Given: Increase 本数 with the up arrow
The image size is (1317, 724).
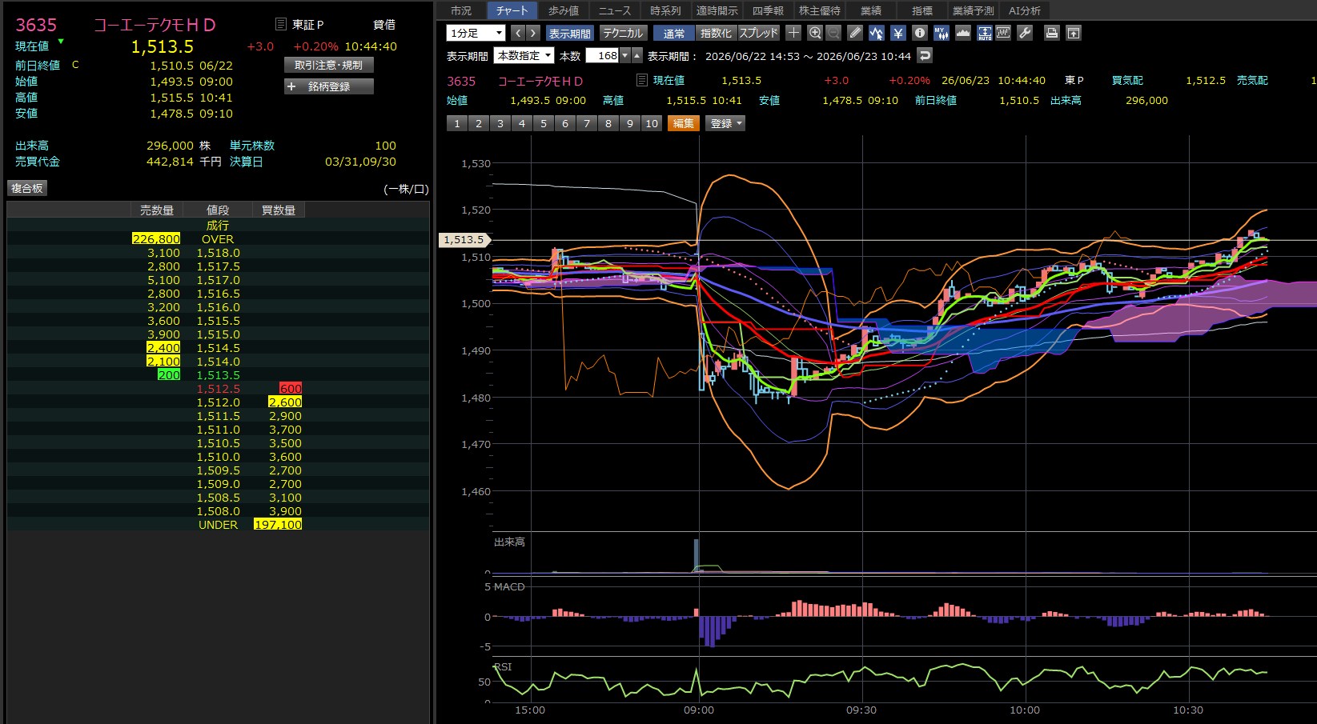Looking at the screenshot, I should [x=637, y=56].
